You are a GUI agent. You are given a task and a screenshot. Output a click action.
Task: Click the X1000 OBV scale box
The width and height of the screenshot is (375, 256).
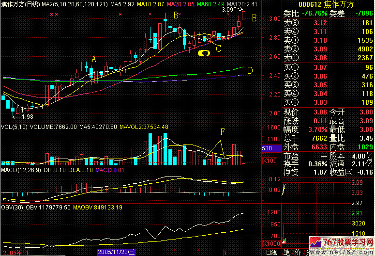[270, 243]
